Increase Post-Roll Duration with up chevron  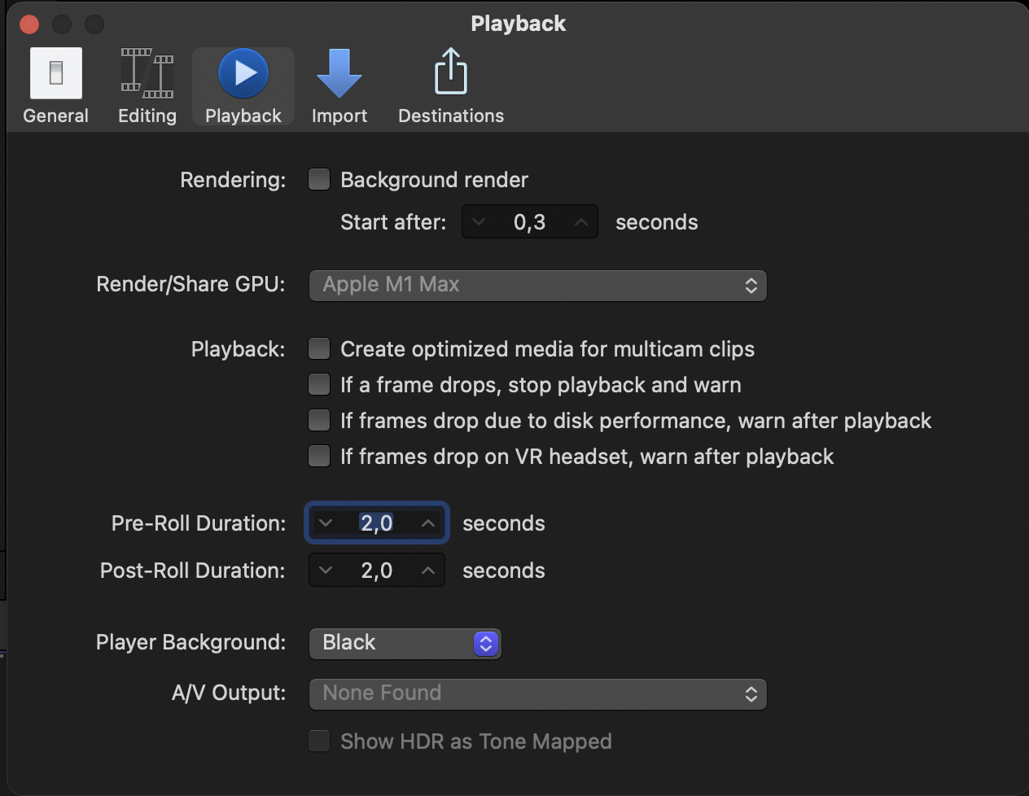click(428, 571)
